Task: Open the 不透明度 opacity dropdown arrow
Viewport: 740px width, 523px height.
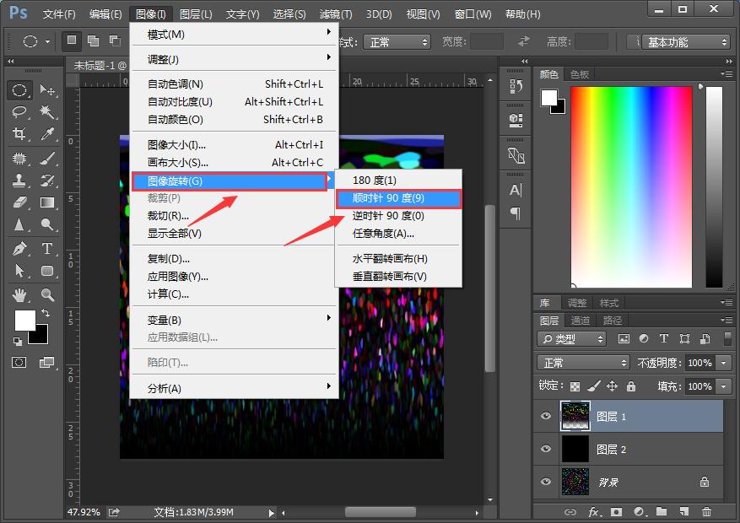Action: point(723,363)
